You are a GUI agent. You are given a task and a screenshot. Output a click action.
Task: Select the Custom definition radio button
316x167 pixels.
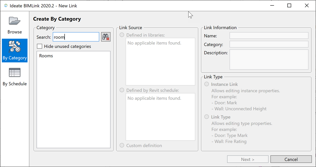click(x=122, y=145)
